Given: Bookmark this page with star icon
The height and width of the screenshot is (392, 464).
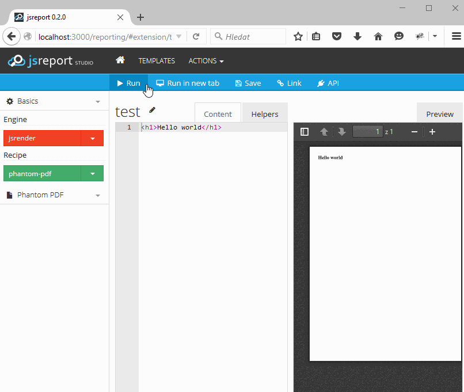Looking at the screenshot, I should [298, 36].
